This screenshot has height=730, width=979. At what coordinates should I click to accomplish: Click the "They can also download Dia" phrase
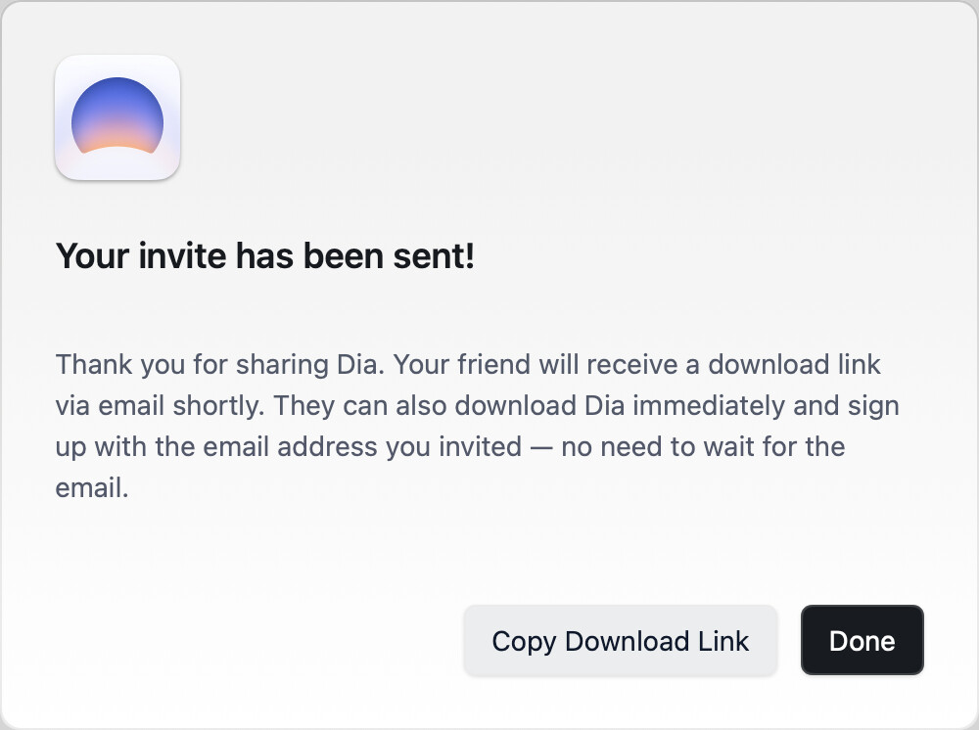coord(449,406)
